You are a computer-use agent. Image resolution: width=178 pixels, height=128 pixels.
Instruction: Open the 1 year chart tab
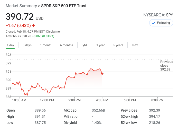click(100, 45)
